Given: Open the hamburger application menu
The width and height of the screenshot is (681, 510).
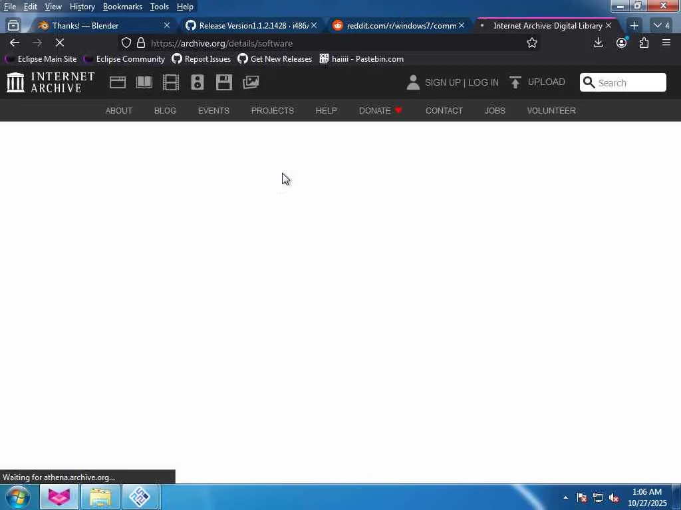Looking at the screenshot, I should point(666,42).
